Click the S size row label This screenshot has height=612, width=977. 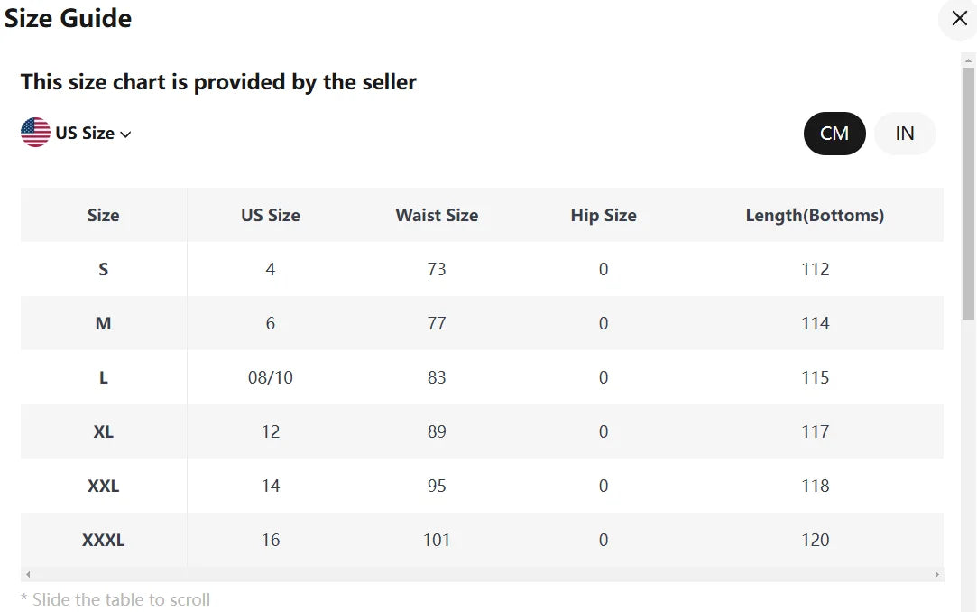(104, 269)
